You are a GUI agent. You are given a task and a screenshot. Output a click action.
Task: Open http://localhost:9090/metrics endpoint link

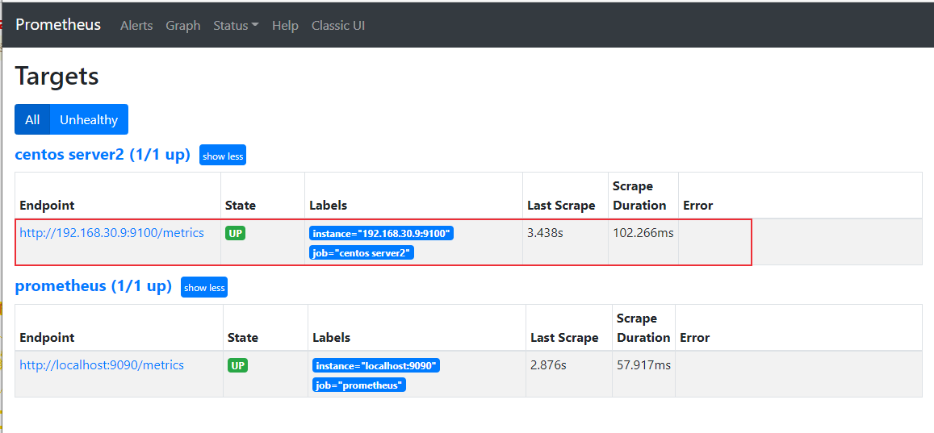[x=102, y=364]
